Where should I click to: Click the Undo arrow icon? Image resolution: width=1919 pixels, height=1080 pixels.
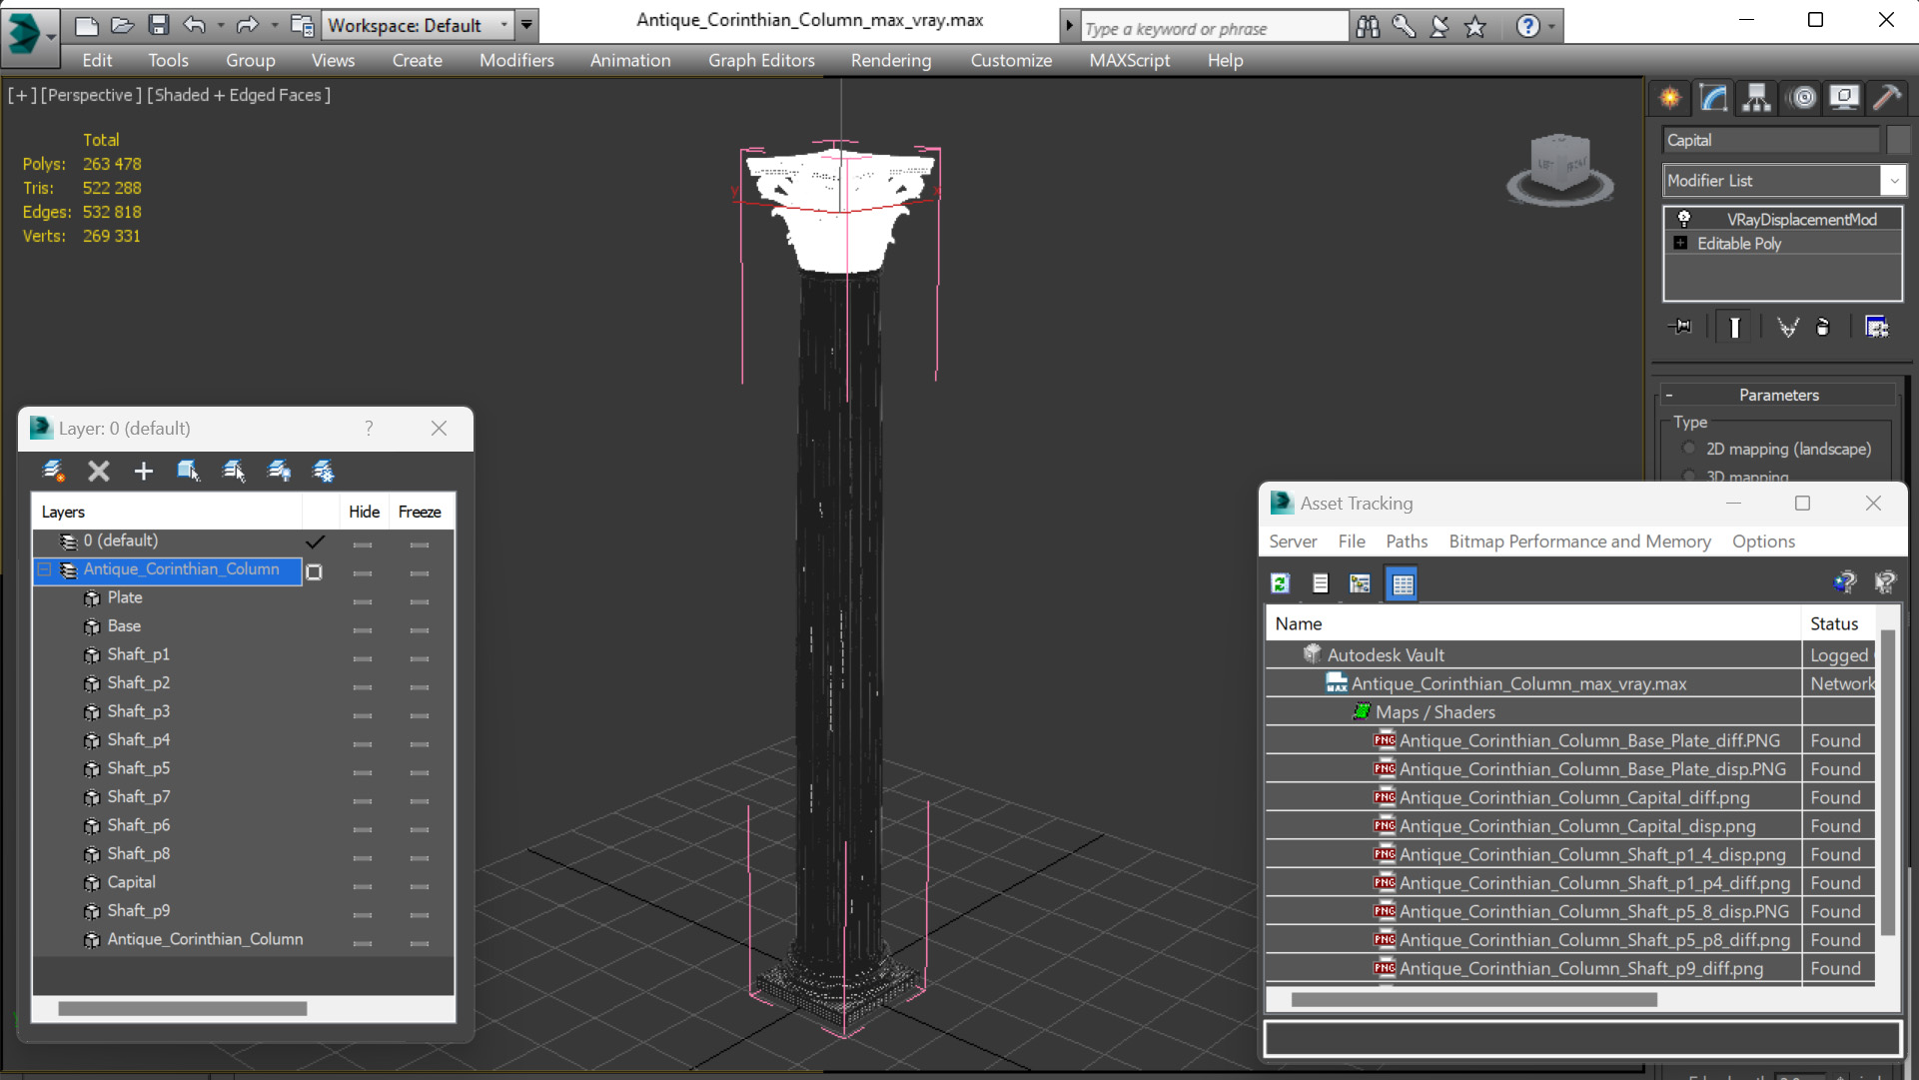[194, 25]
